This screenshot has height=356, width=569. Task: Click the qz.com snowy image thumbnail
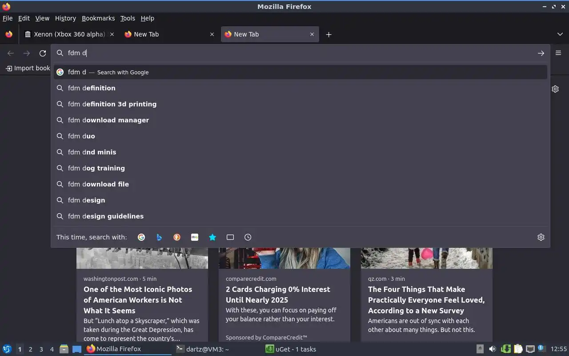427,258
